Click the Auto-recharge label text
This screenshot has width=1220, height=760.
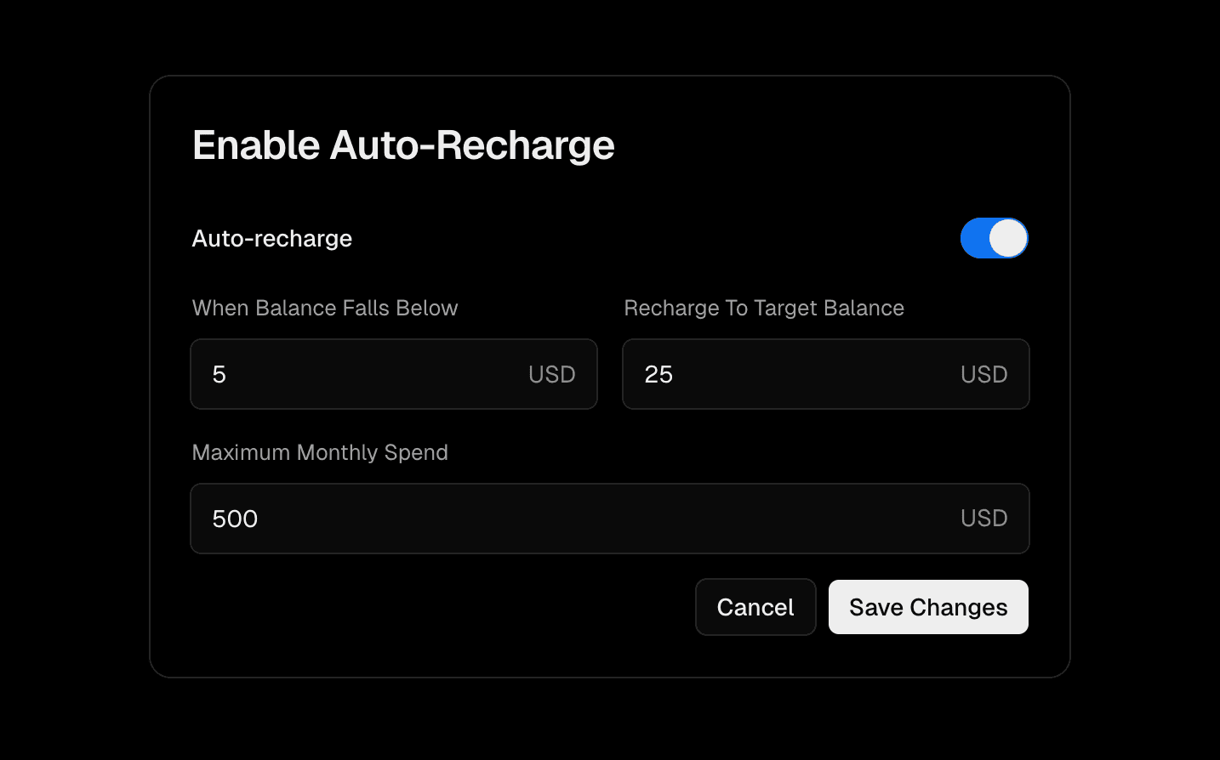[x=272, y=239]
